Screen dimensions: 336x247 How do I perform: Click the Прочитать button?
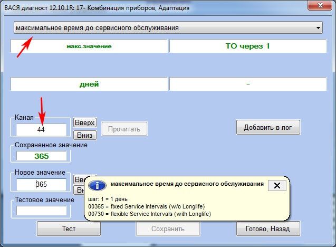click(x=124, y=129)
